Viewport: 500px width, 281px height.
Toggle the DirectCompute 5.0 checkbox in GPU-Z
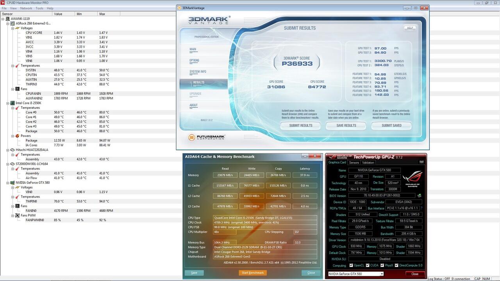[x=397, y=265]
